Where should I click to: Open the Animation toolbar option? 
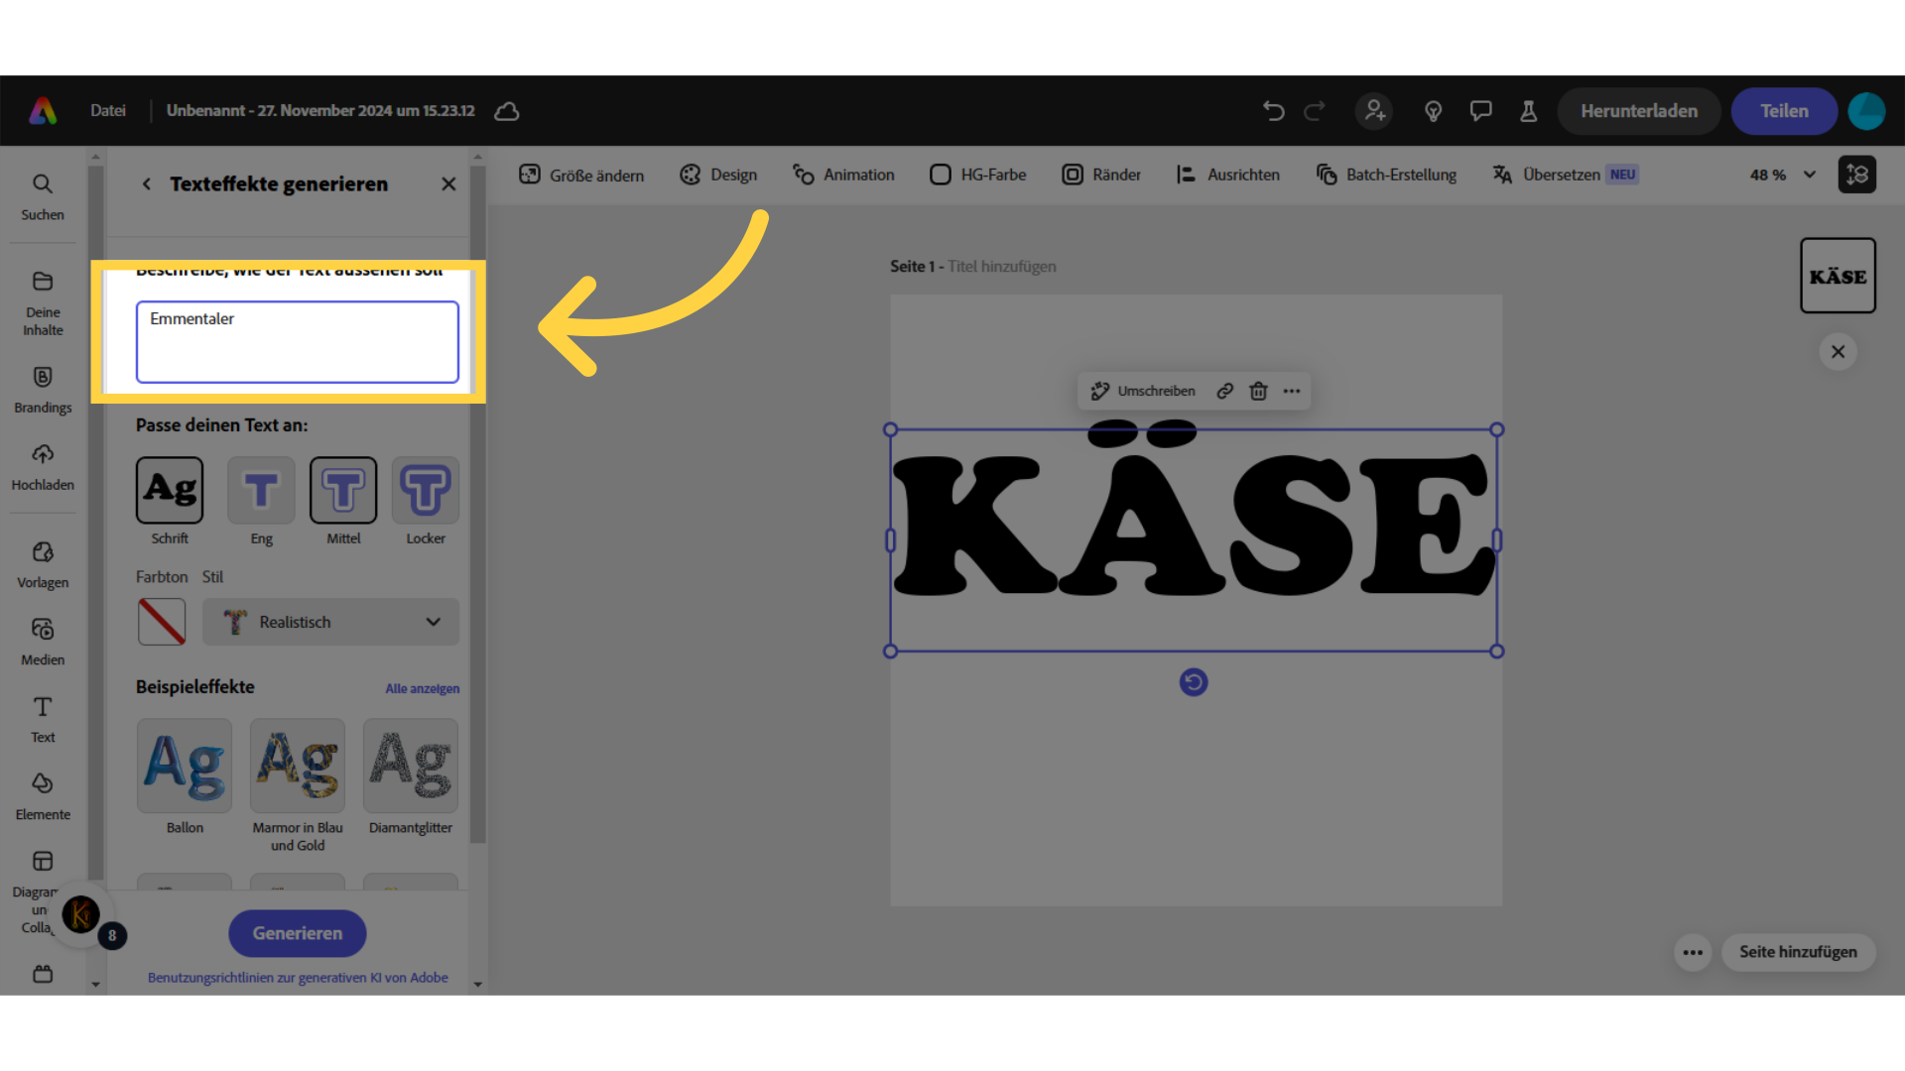tap(843, 175)
